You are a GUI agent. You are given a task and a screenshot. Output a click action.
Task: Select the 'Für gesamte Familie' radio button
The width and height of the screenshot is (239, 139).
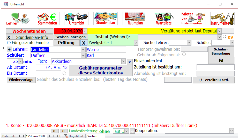(9, 43)
